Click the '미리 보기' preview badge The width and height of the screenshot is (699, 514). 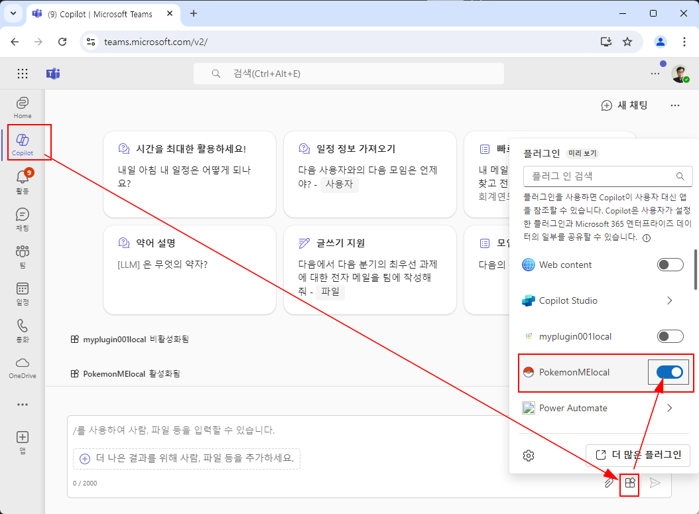[582, 153]
